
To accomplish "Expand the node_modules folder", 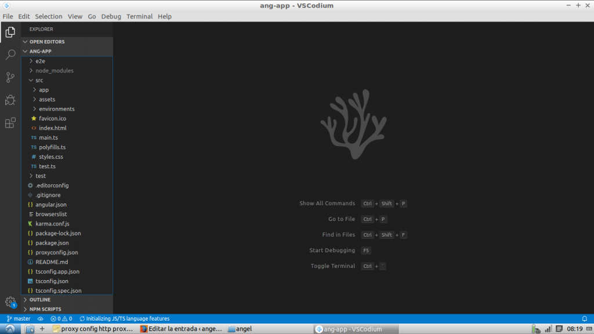I will coord(31,71).
